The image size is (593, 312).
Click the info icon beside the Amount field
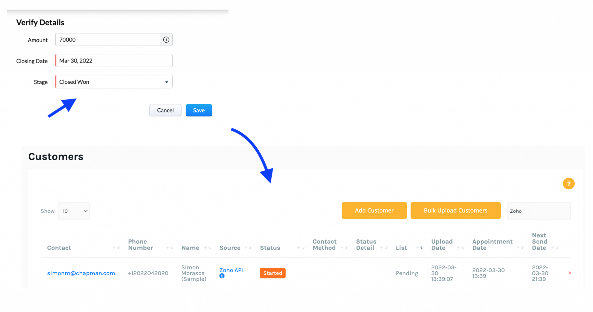point(166,40)
